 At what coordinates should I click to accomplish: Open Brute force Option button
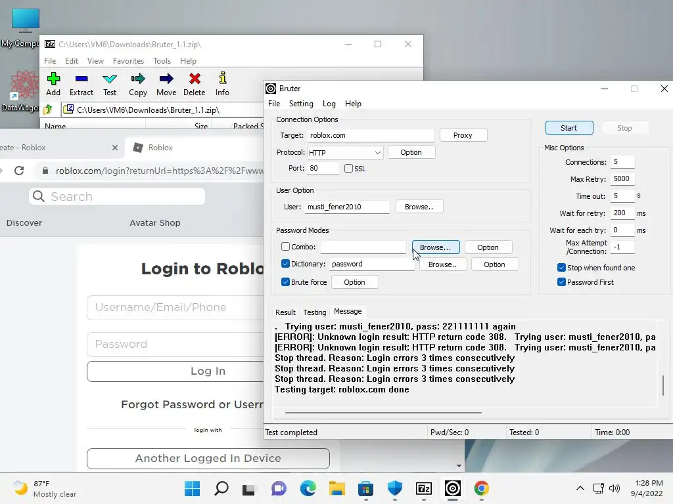[354, 282]
